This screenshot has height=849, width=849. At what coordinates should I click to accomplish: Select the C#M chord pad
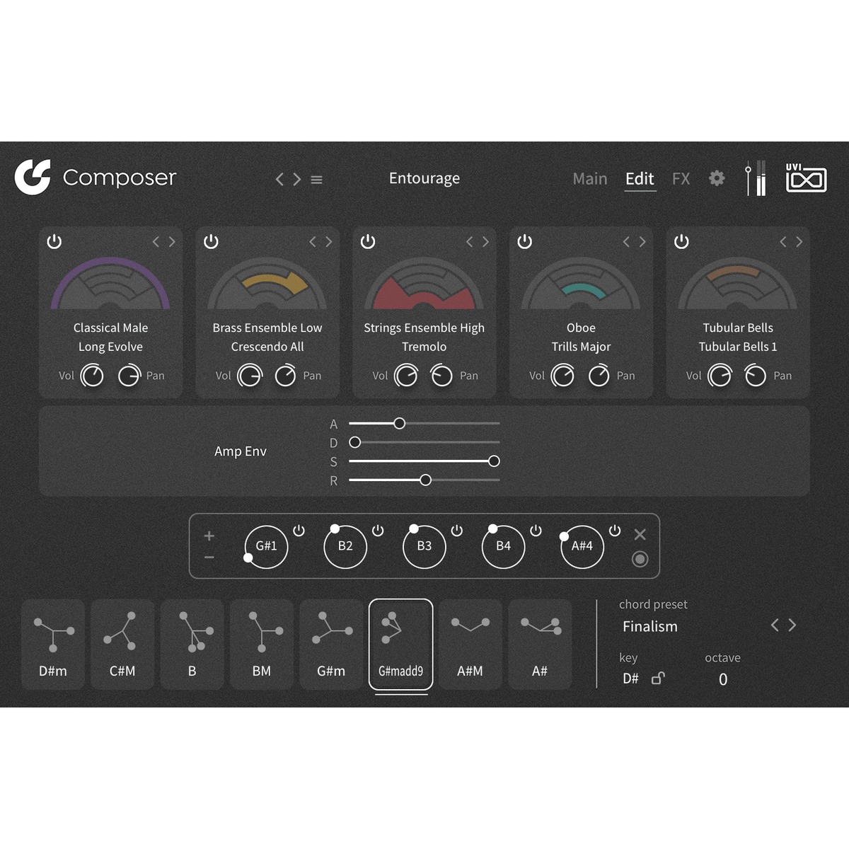point(122,644)
